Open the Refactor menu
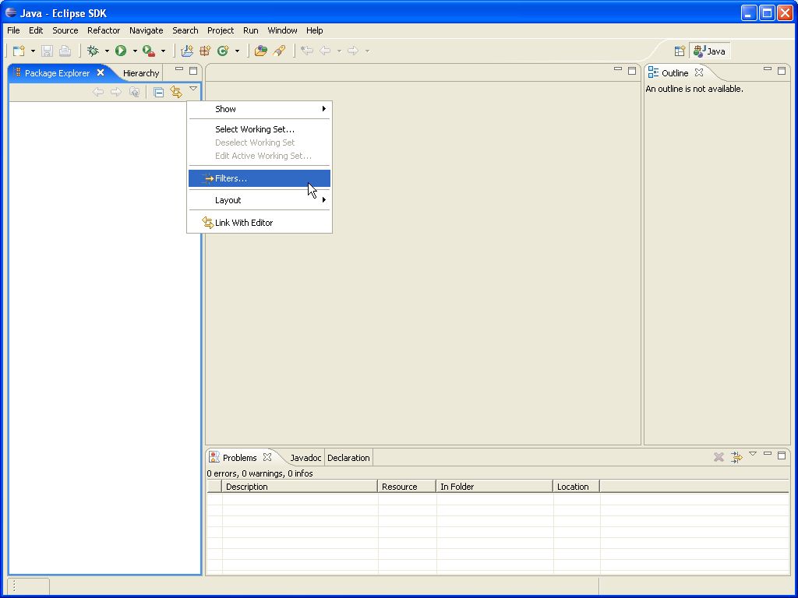The width and height of the screenshot is (798, 598). click(x=104, y=30)
